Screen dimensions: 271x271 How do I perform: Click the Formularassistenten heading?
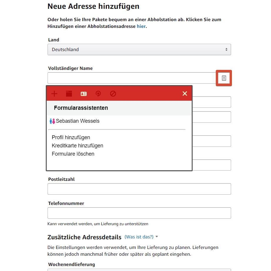[x=81, y=108]
